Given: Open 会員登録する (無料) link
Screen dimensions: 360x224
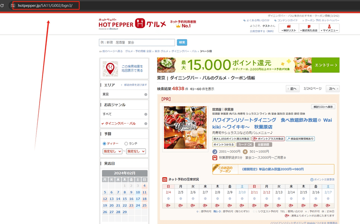Looking at the screenshot, I should tap(262, 31).
